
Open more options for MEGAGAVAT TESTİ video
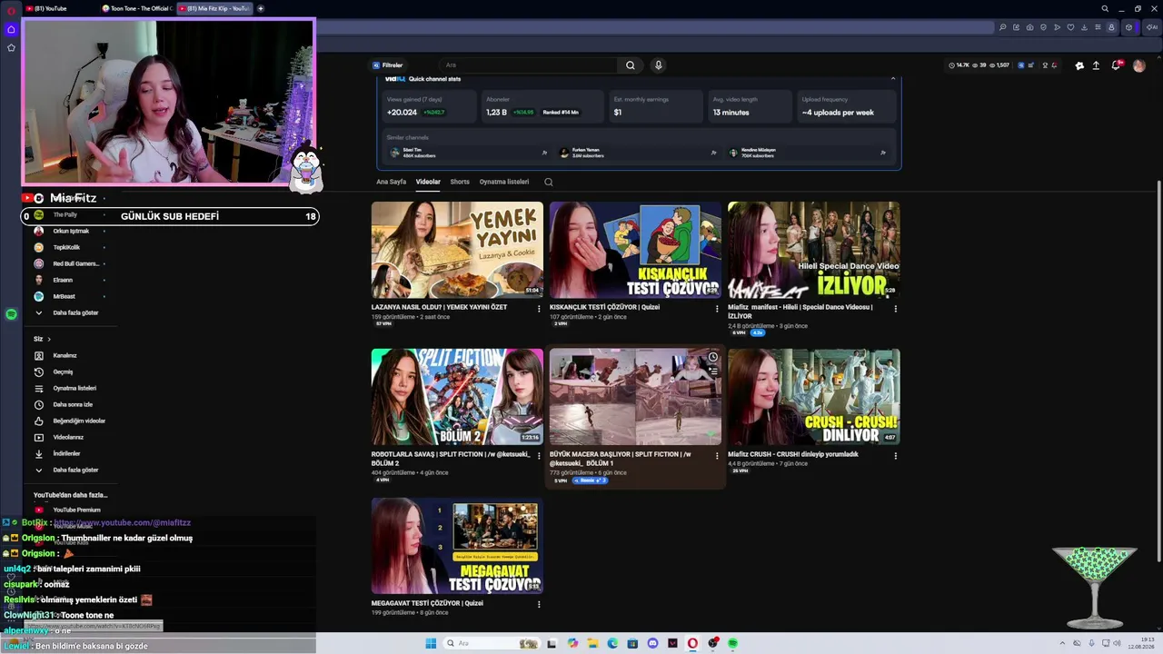click(x=539, y=604)
